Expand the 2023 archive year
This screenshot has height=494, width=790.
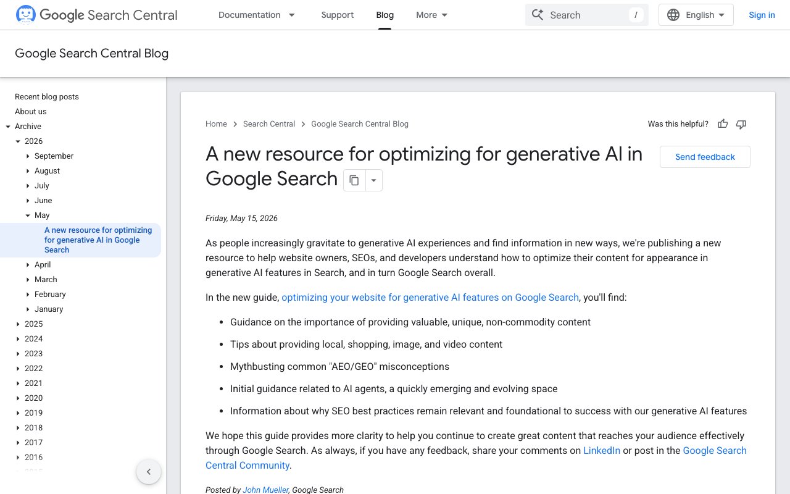18,354
